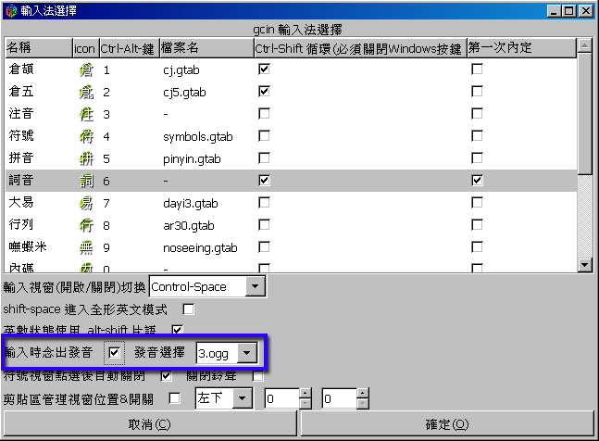Select the 大易 input method icon
599x441 pixels.
(86, 203)
